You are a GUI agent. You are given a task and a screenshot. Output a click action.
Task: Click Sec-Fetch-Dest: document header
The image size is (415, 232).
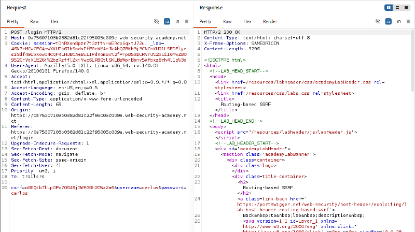(44, 149)
